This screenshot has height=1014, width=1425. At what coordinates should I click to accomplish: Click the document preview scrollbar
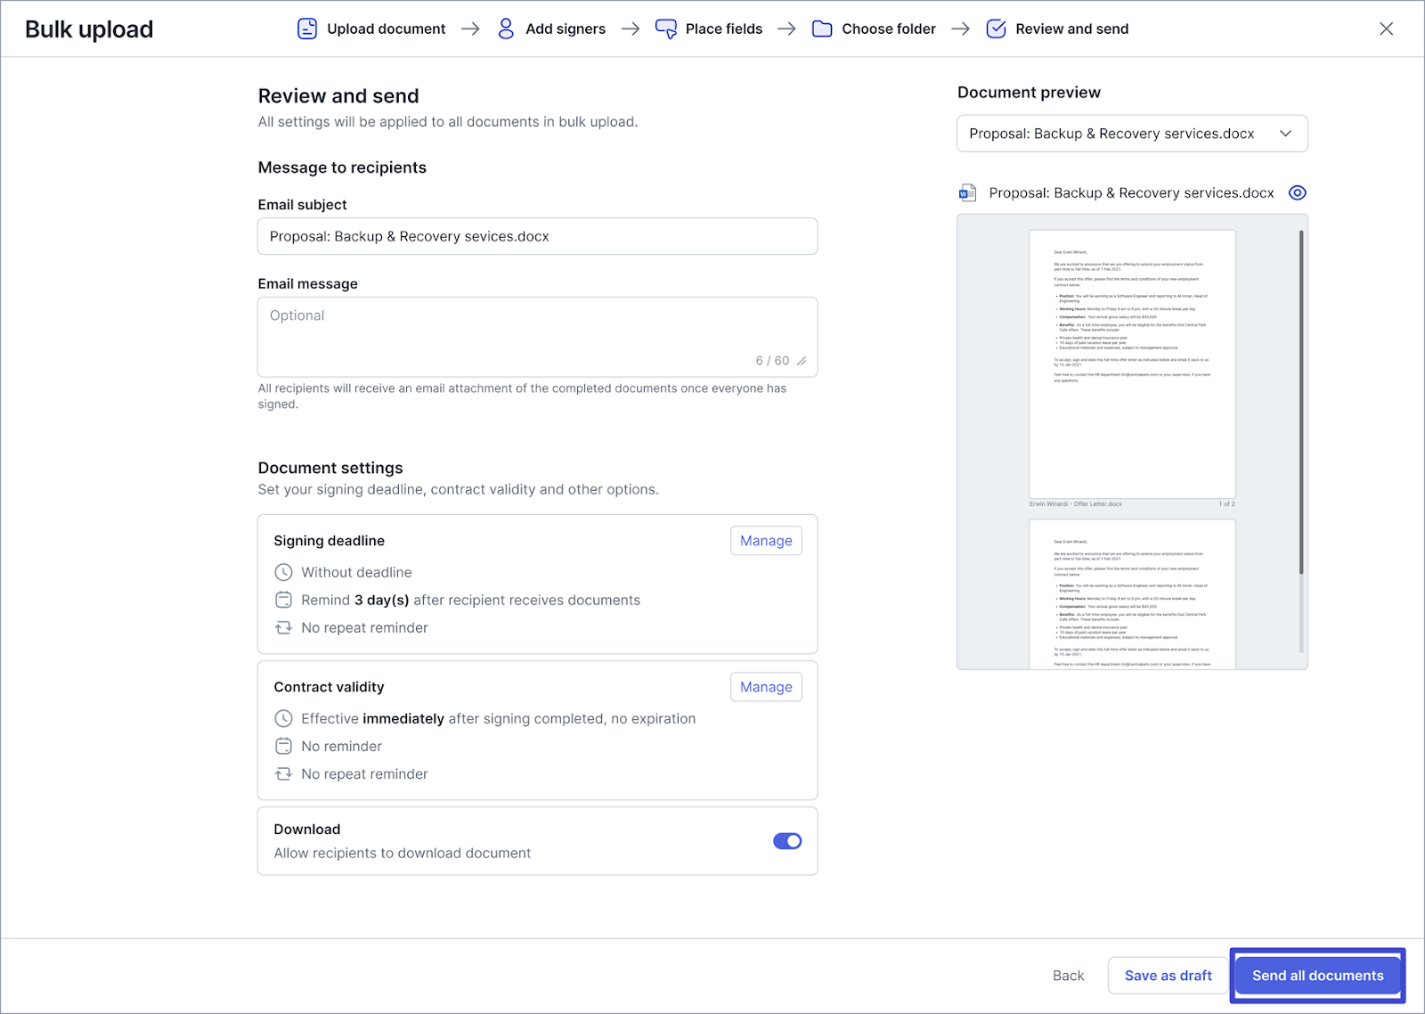pos(1301,401)
